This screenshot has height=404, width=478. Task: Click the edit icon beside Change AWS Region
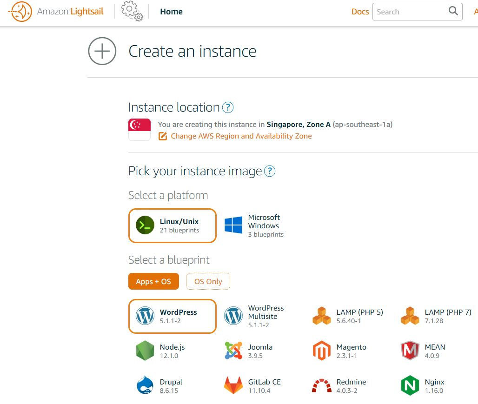click(x=163, y=136)
